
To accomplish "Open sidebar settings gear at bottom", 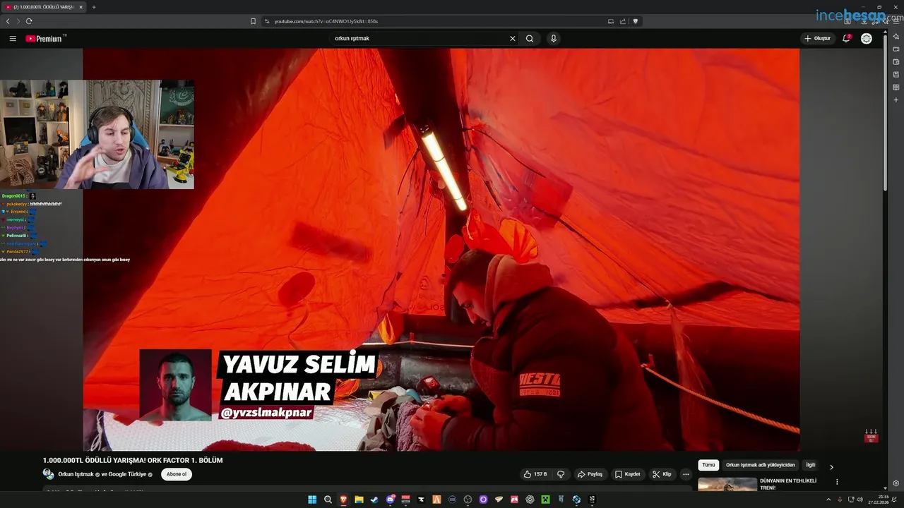I will click(896, 483).
